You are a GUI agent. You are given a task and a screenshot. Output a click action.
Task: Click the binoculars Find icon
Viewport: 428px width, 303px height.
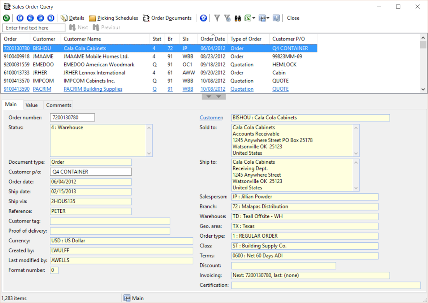(238, 18)
